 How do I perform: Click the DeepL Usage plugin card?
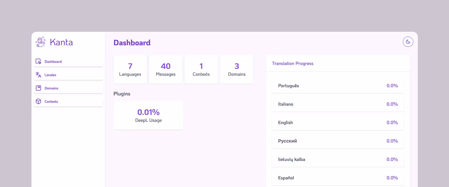point(148,115)
